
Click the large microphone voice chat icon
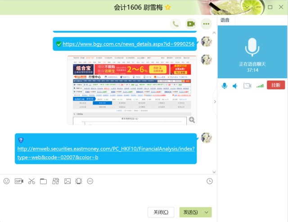(252, 47)
